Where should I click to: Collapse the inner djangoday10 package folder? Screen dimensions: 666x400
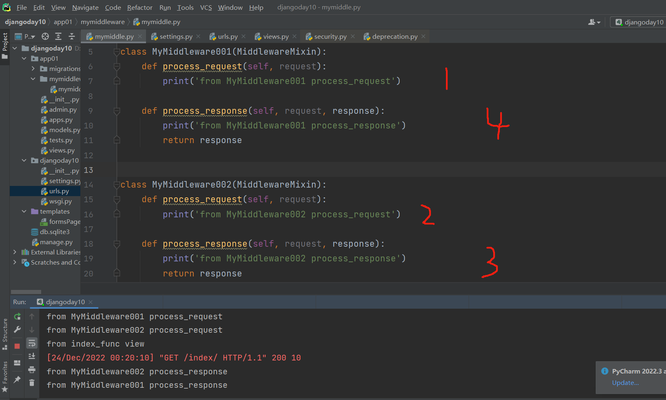point(24,160)
